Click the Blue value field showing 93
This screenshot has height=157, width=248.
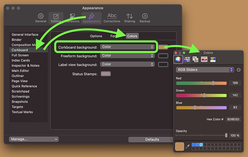point(235,107)
